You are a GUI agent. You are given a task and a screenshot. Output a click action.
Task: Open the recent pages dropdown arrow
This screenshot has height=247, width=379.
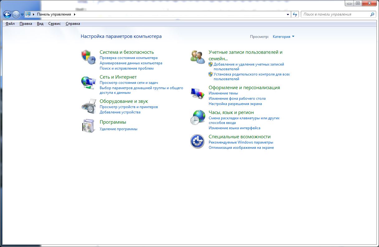click(x=22, y=15)
